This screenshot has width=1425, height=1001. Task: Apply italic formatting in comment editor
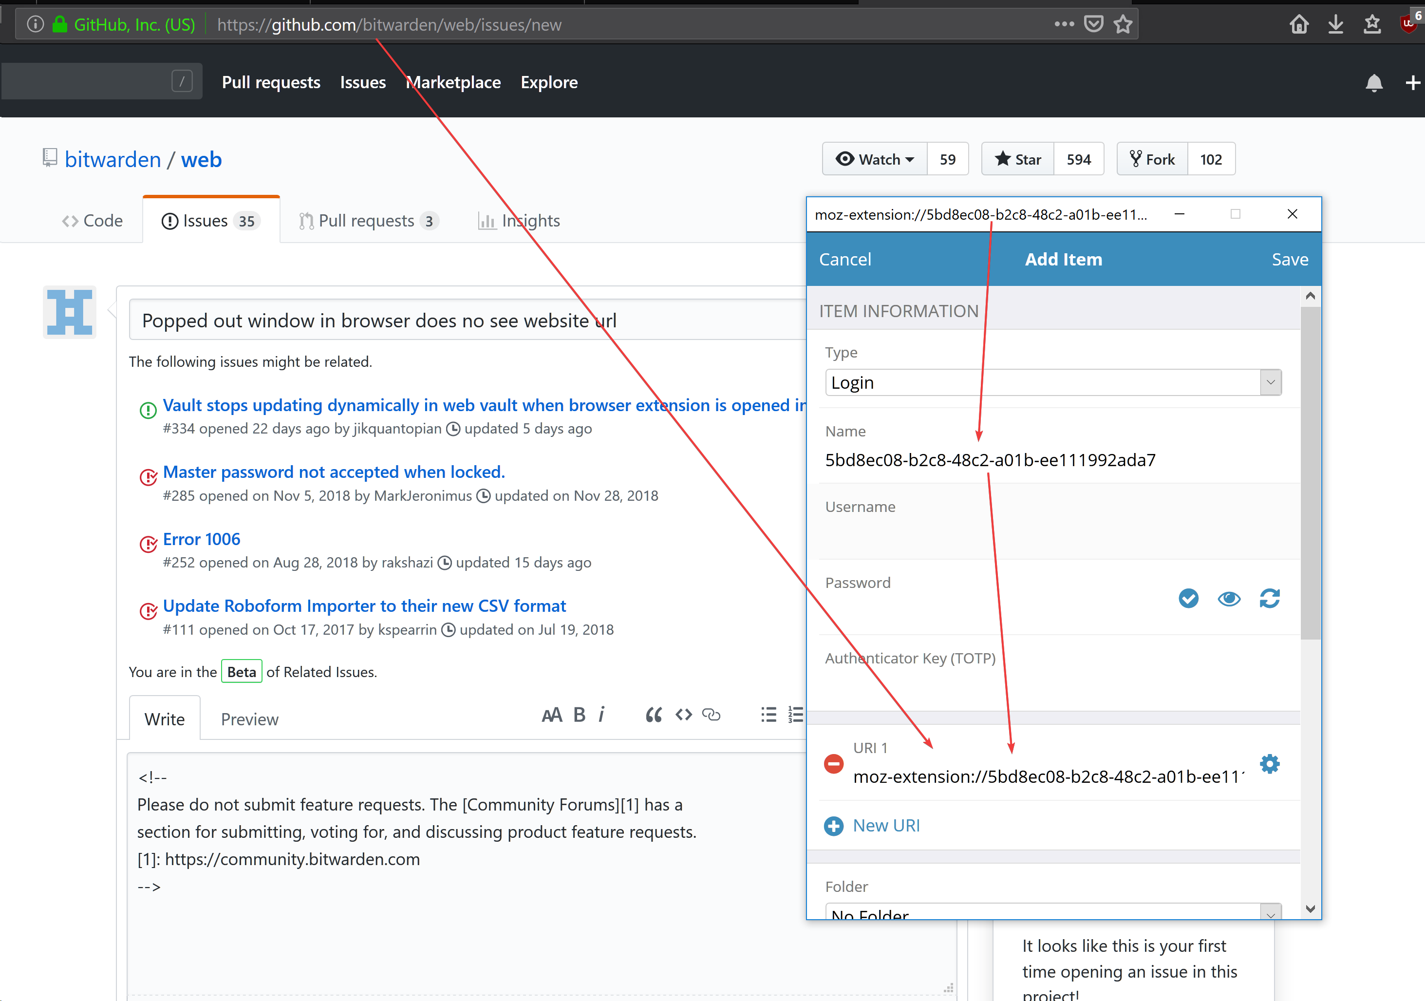click(601, 715)
